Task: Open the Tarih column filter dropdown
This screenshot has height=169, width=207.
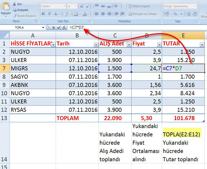Action: pyautogui.click(x=96, y=45)
